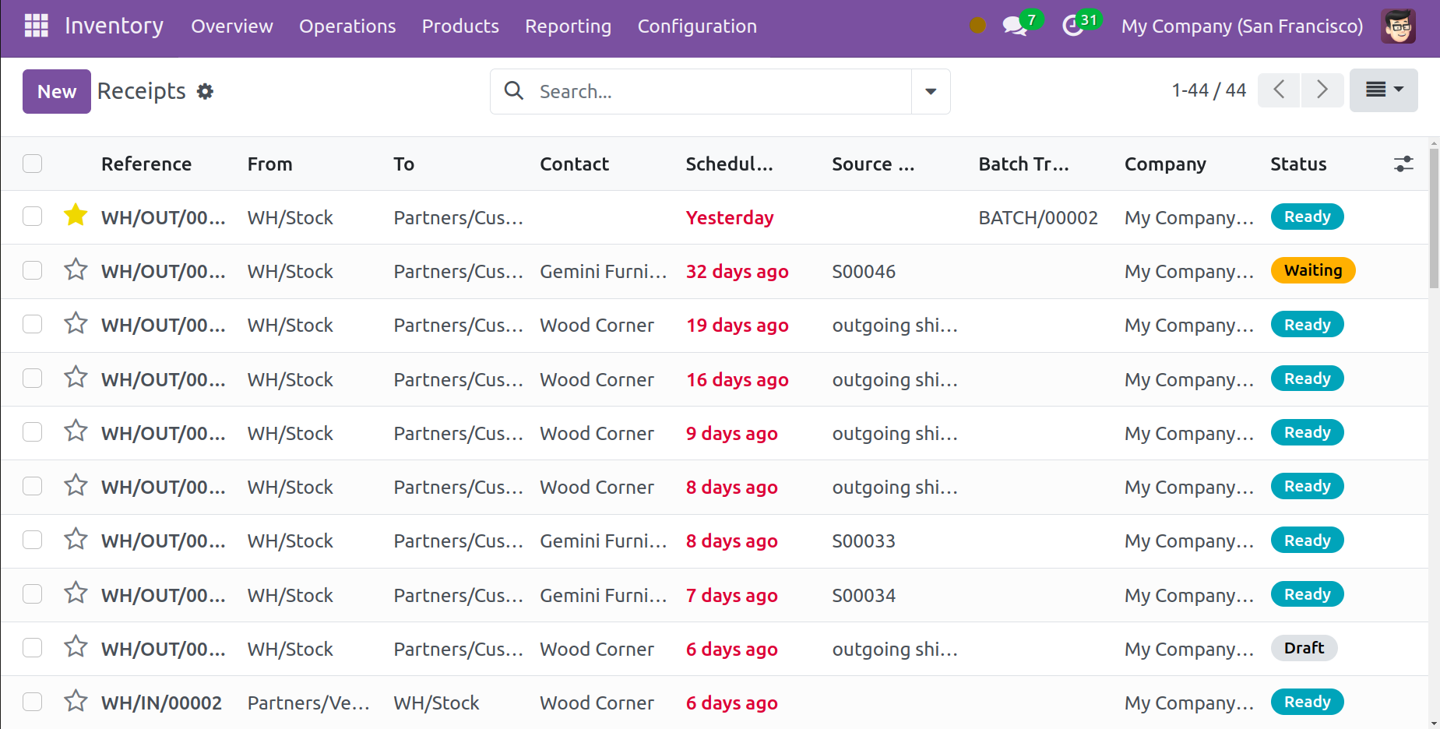Viewport: 1440px width, 729px height.
Task: Open optional columns adjust icon
Action: [1403, 164]
